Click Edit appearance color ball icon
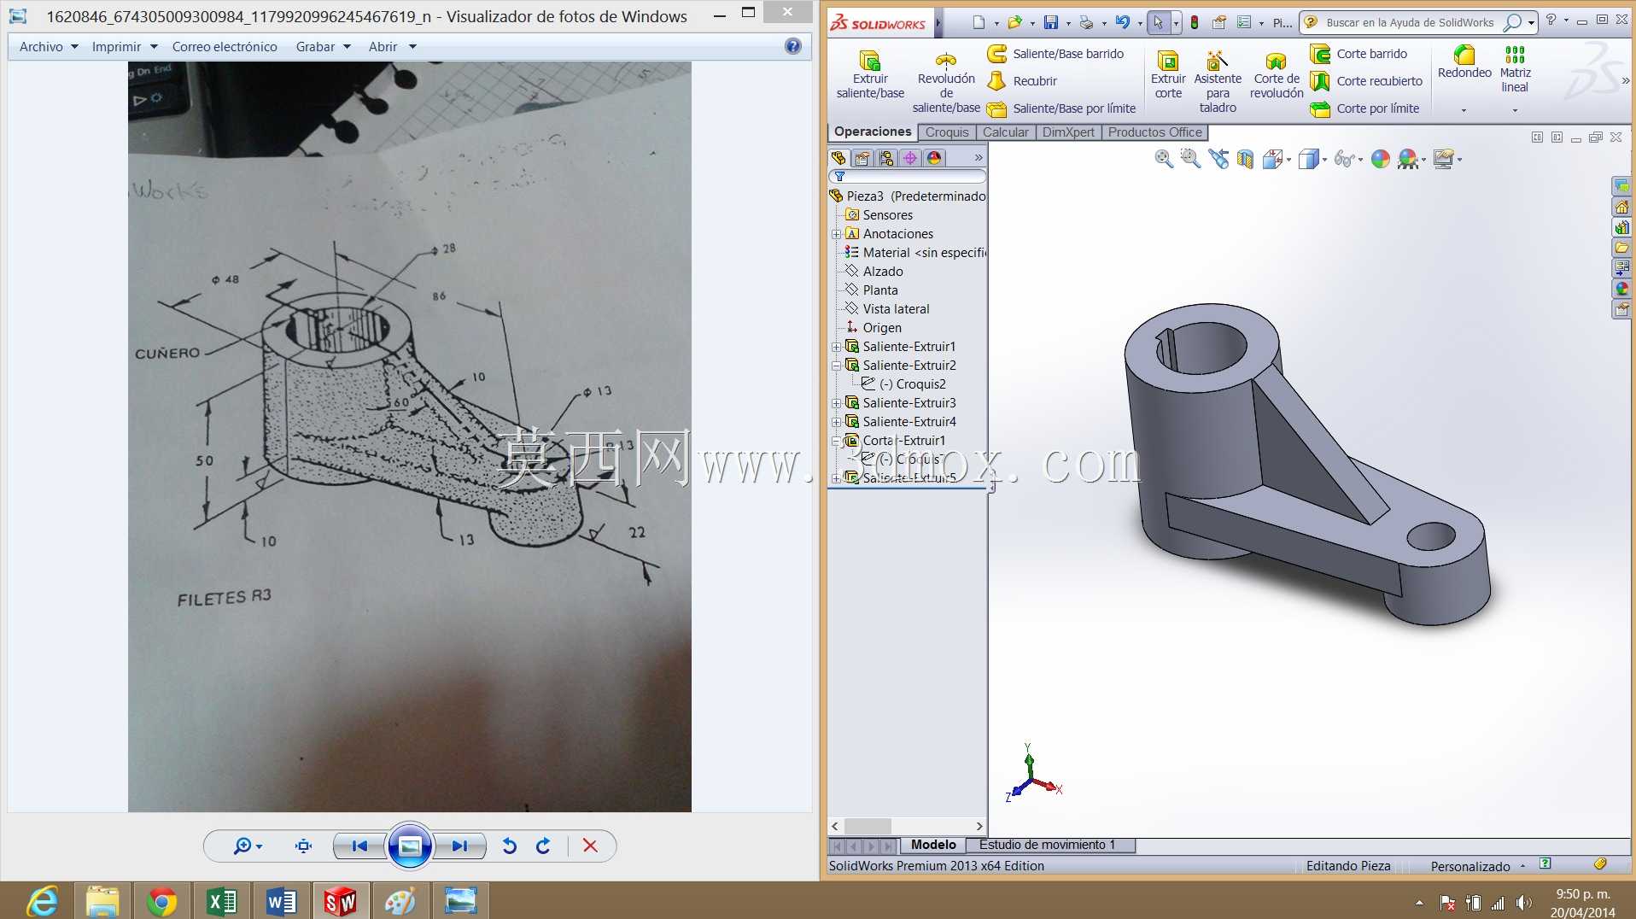 click(1380, 159)
